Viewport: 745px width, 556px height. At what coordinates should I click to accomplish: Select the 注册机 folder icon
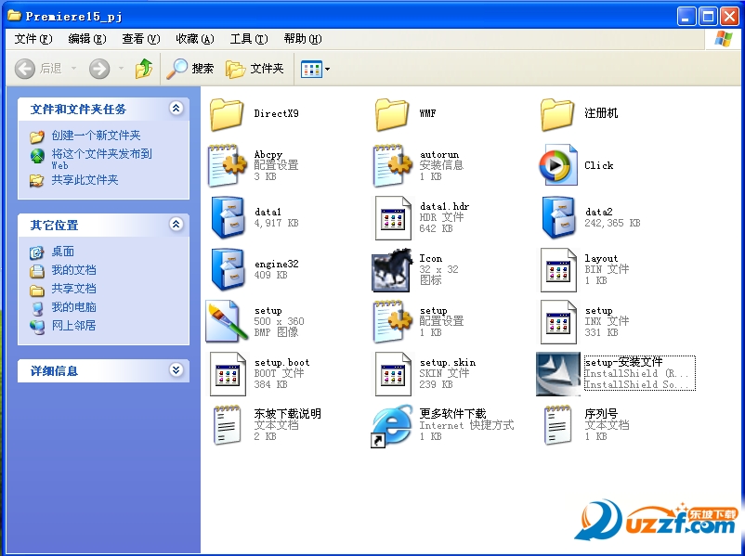pyautogui.click(x=556, y=114)
